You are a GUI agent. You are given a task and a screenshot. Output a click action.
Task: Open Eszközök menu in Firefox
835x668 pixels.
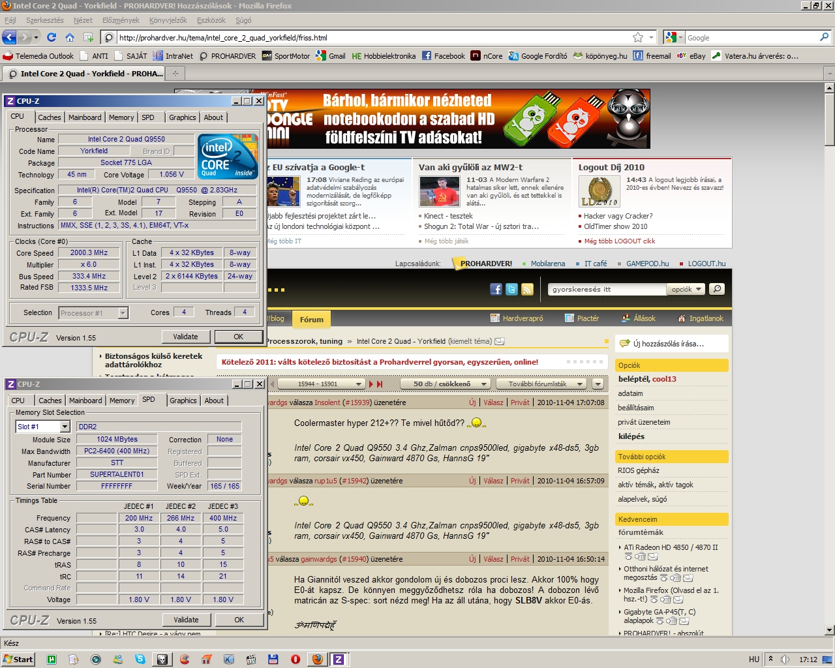pos(211,20)
